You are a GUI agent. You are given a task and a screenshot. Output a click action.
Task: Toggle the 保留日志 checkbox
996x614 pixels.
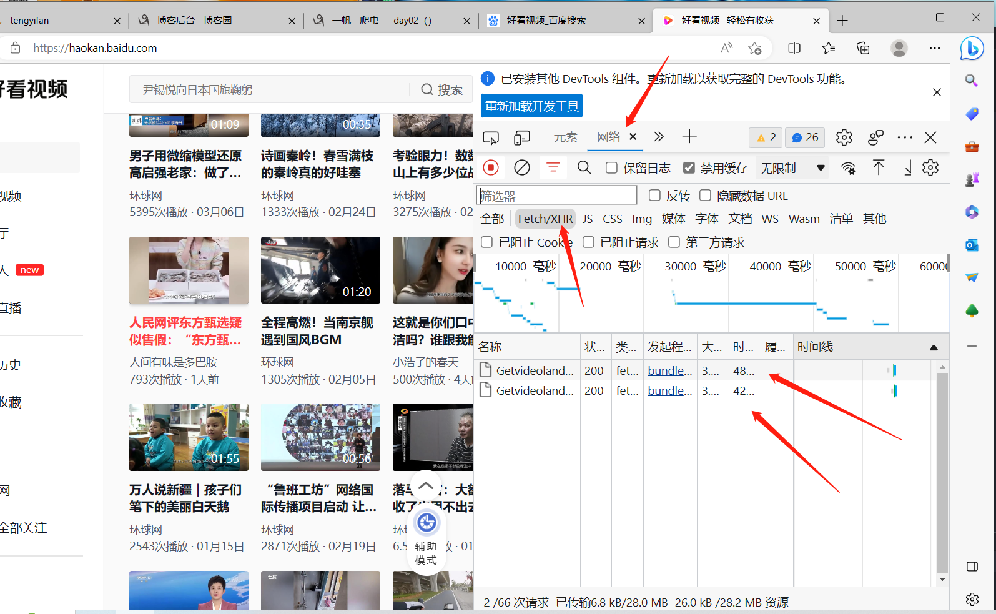point(612,168)
